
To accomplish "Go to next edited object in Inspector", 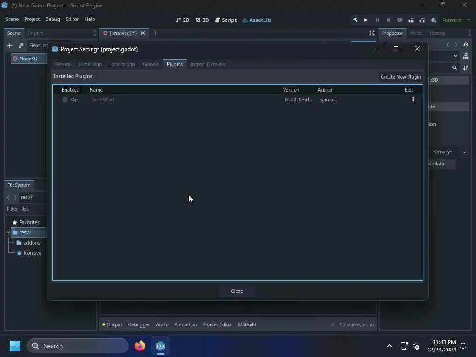I will [456, 45].
